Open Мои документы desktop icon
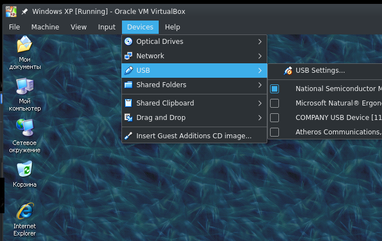Image resolution: width=382 pixels, height=241 pixels. (x=25, y=53)
